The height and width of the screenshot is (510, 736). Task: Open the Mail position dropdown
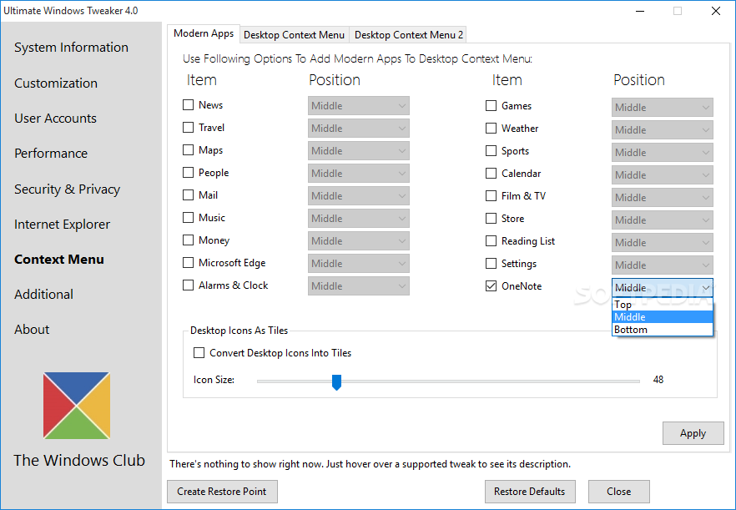tap(359, 196)
